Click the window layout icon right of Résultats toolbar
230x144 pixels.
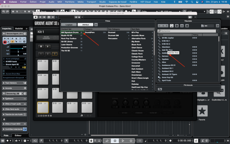(x=217, y=26)
